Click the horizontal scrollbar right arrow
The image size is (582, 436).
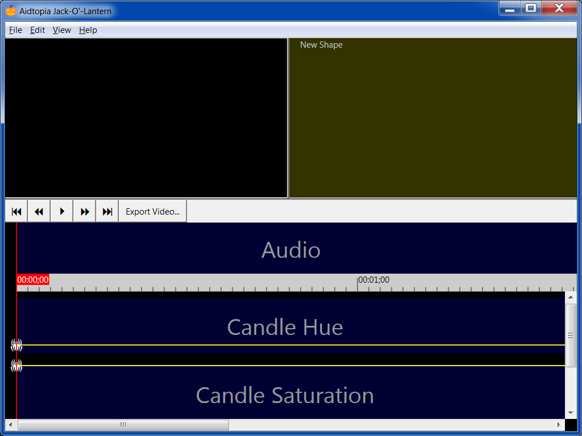pos(559,425)
